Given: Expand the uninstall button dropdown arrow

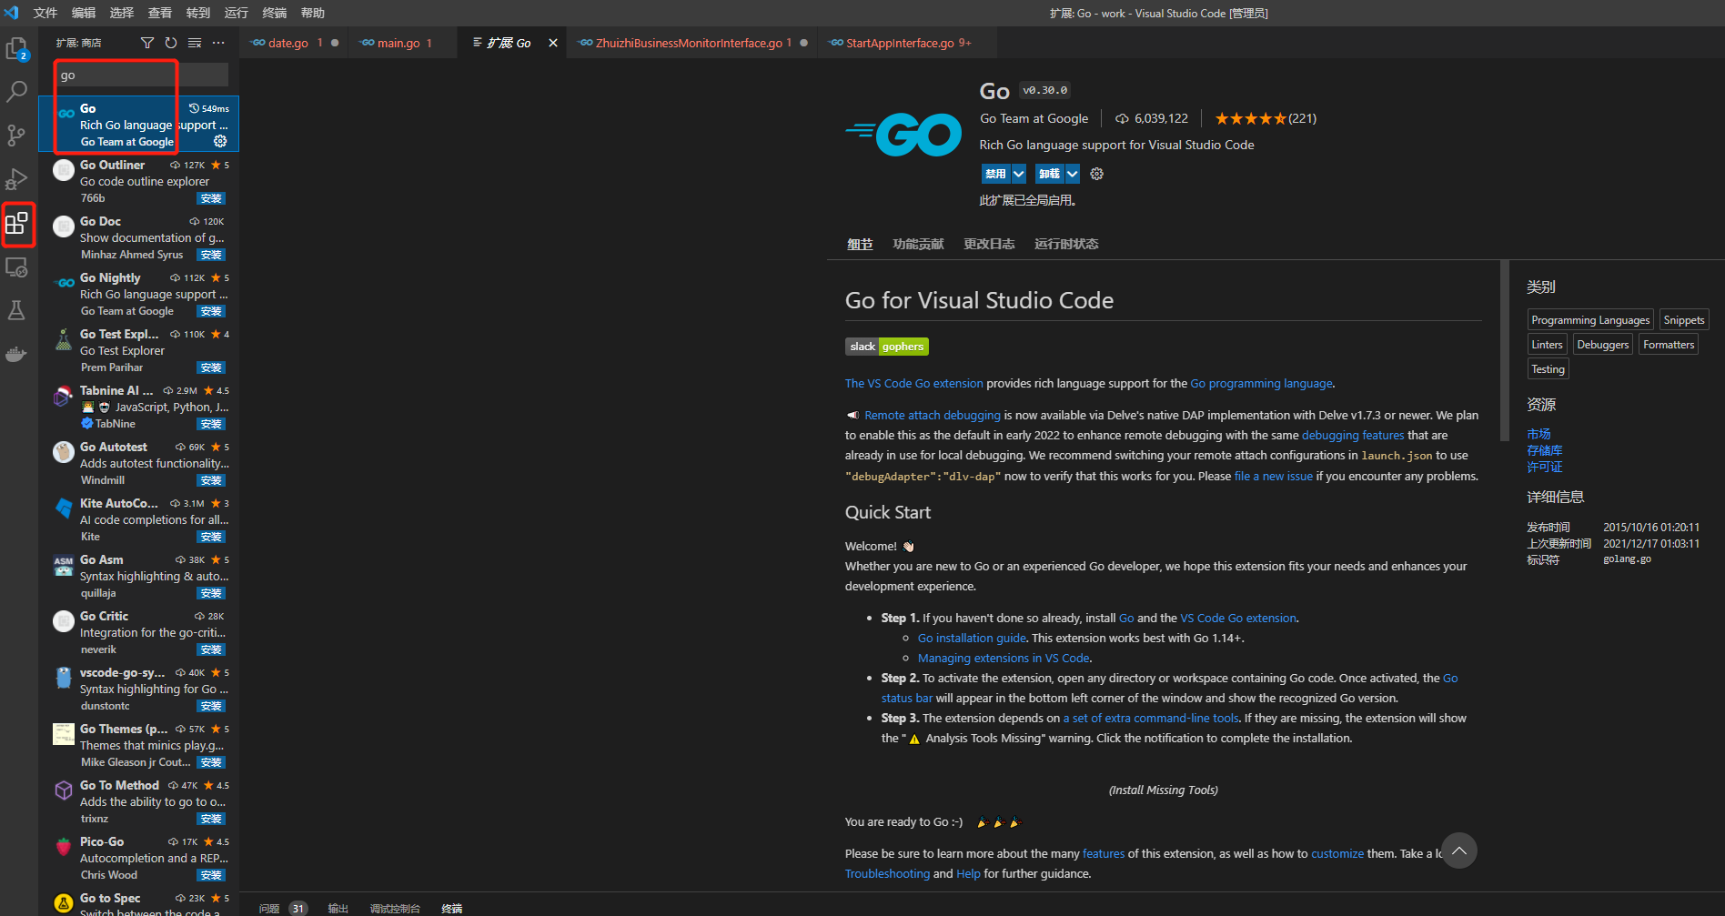Looking at the screenshot, I should (x=1073, y=174).
